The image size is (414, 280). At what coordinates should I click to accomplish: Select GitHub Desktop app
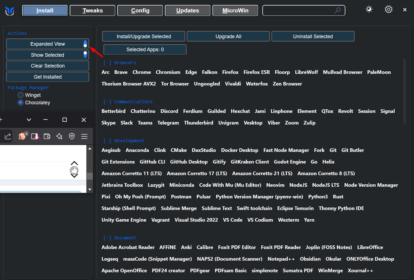coord(189,162)
